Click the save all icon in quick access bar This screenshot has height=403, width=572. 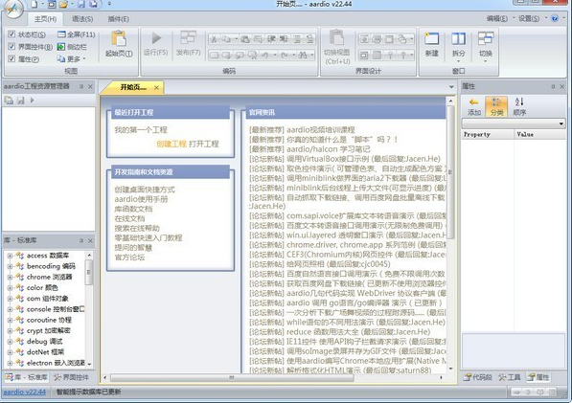click(94, 4)
